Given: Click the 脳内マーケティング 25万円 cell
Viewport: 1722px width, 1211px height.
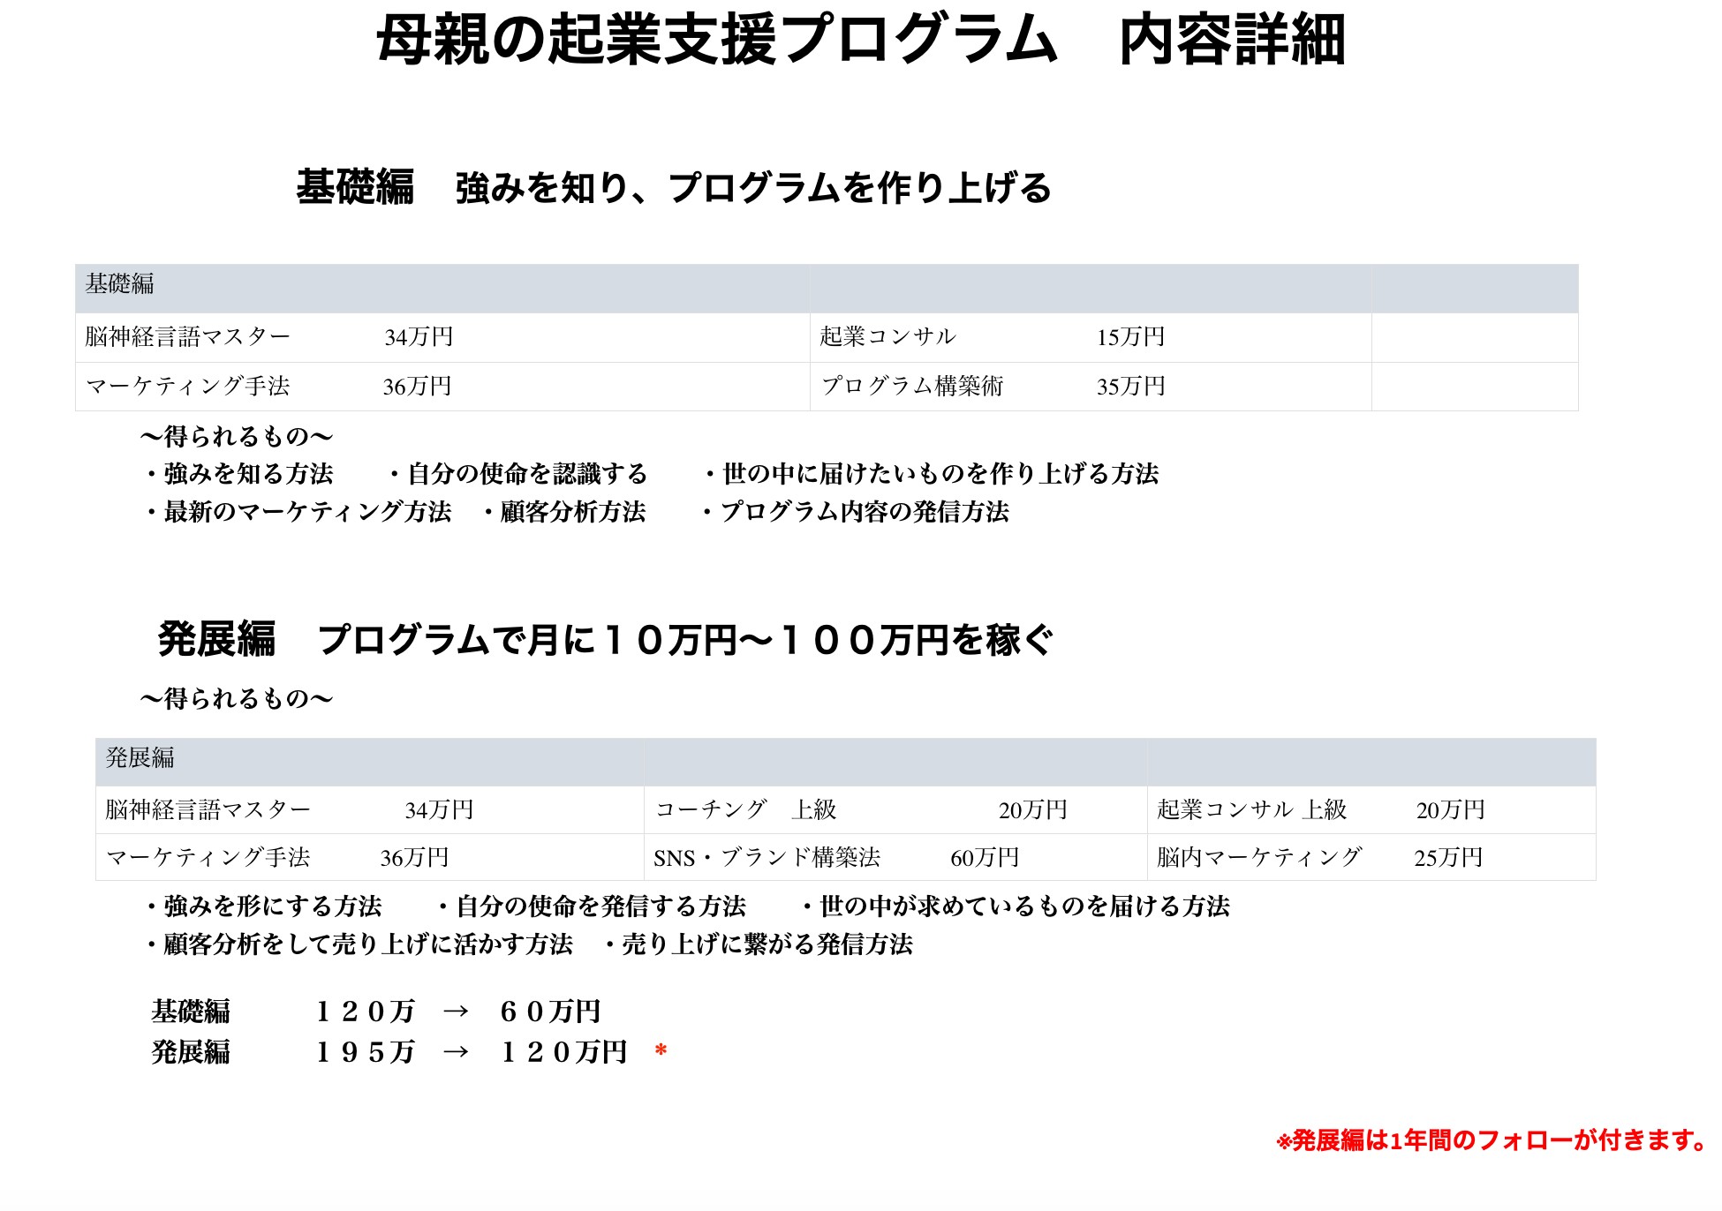Looking at the screenshot, I should point(1371,857).
